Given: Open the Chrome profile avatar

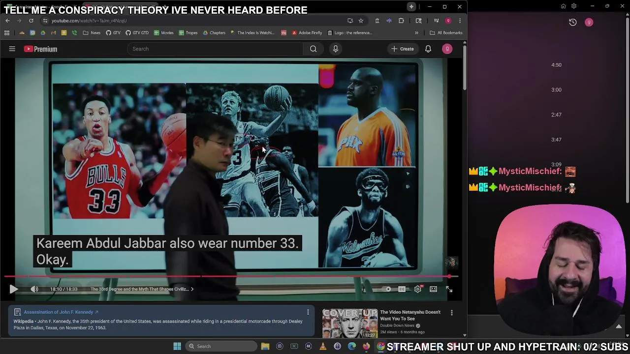Looking at the screenshot, I should coord(448,21).
